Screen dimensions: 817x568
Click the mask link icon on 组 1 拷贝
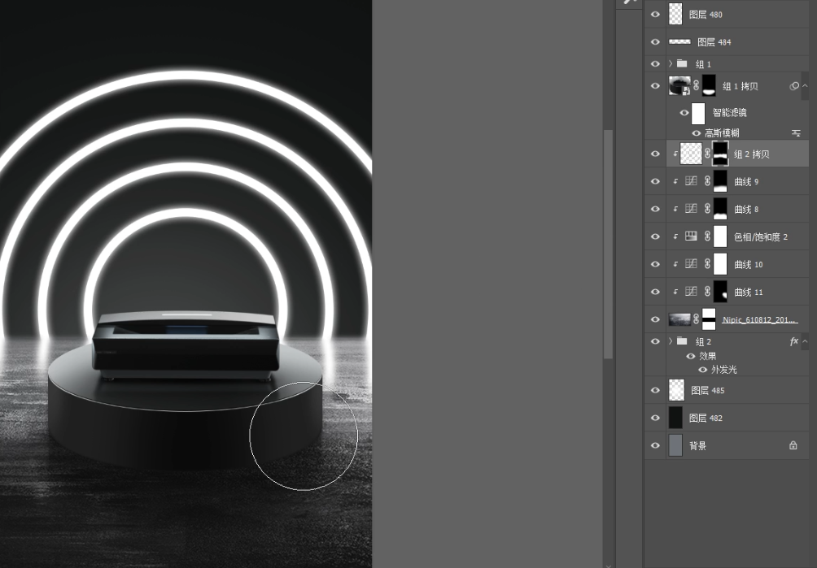pos(697,86)
